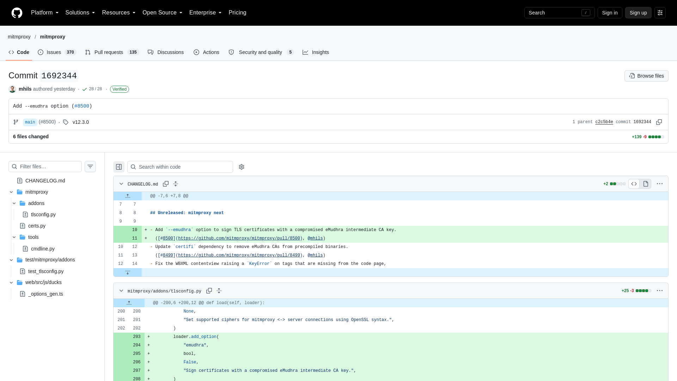Click the v12.3.0 tag icon
Image resolution: width=677 pixels, height=381 pixels.
click(x=66, y=122)
